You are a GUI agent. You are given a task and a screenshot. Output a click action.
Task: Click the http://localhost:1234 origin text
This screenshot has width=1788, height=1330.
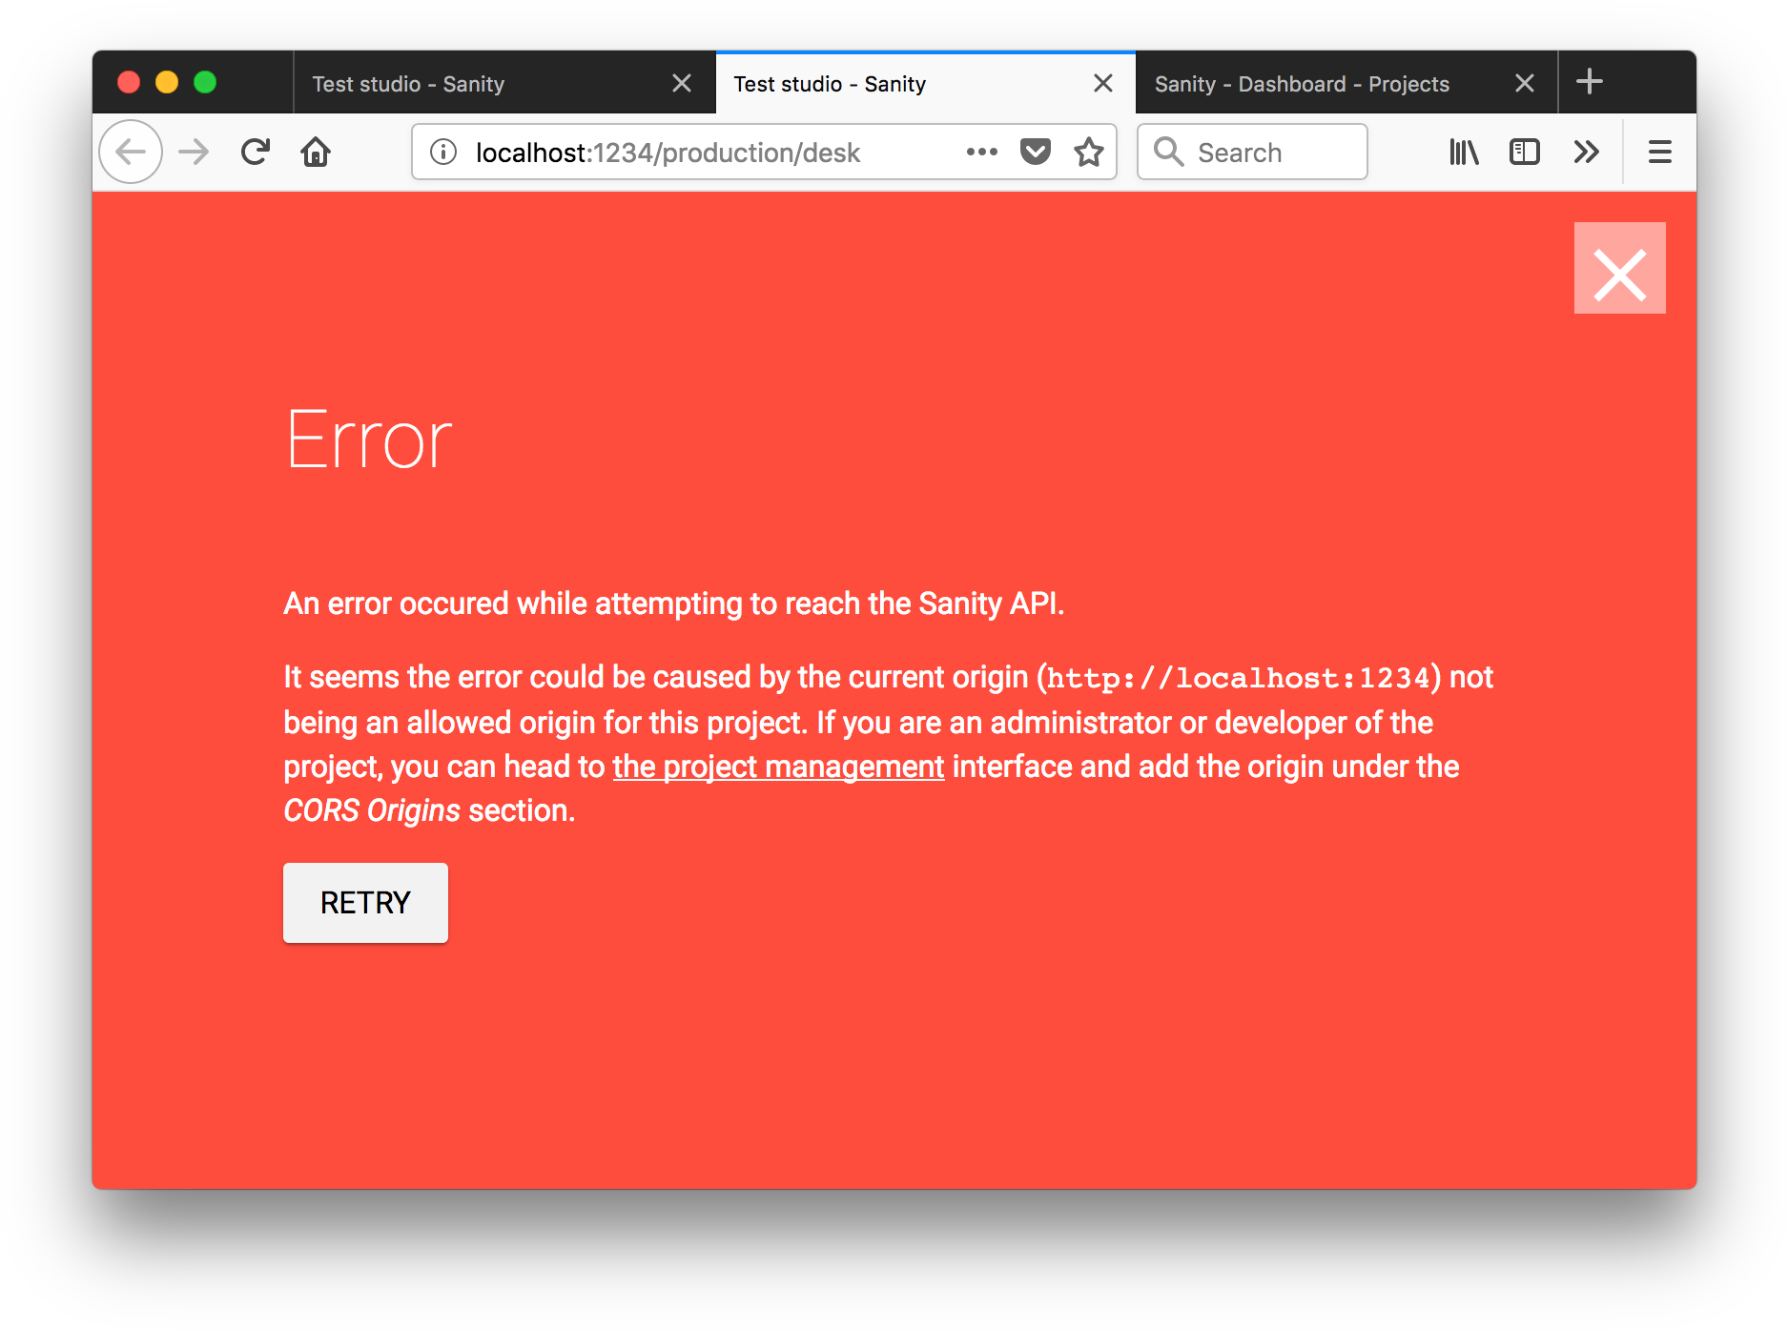click(x=1238, y=678)
